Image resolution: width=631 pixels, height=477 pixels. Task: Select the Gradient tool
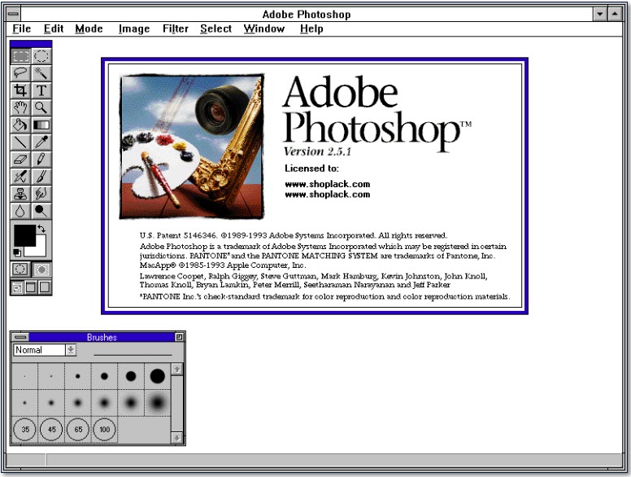pyautogui.click(x=41, y=125)
